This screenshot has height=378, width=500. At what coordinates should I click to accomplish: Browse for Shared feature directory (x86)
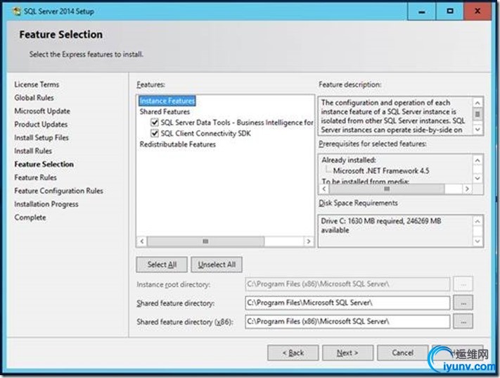coord(463,322)
